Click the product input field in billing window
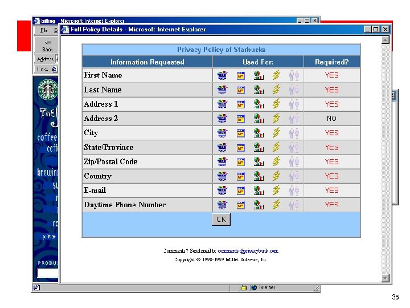This screenshot has height=308, width=410. point(48,273)
